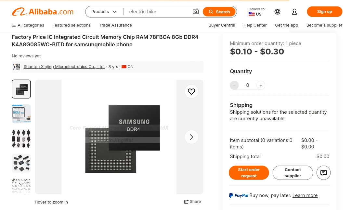Show next product image with arrow
This screenshot has width=351, height=210.
coord(191,137)
